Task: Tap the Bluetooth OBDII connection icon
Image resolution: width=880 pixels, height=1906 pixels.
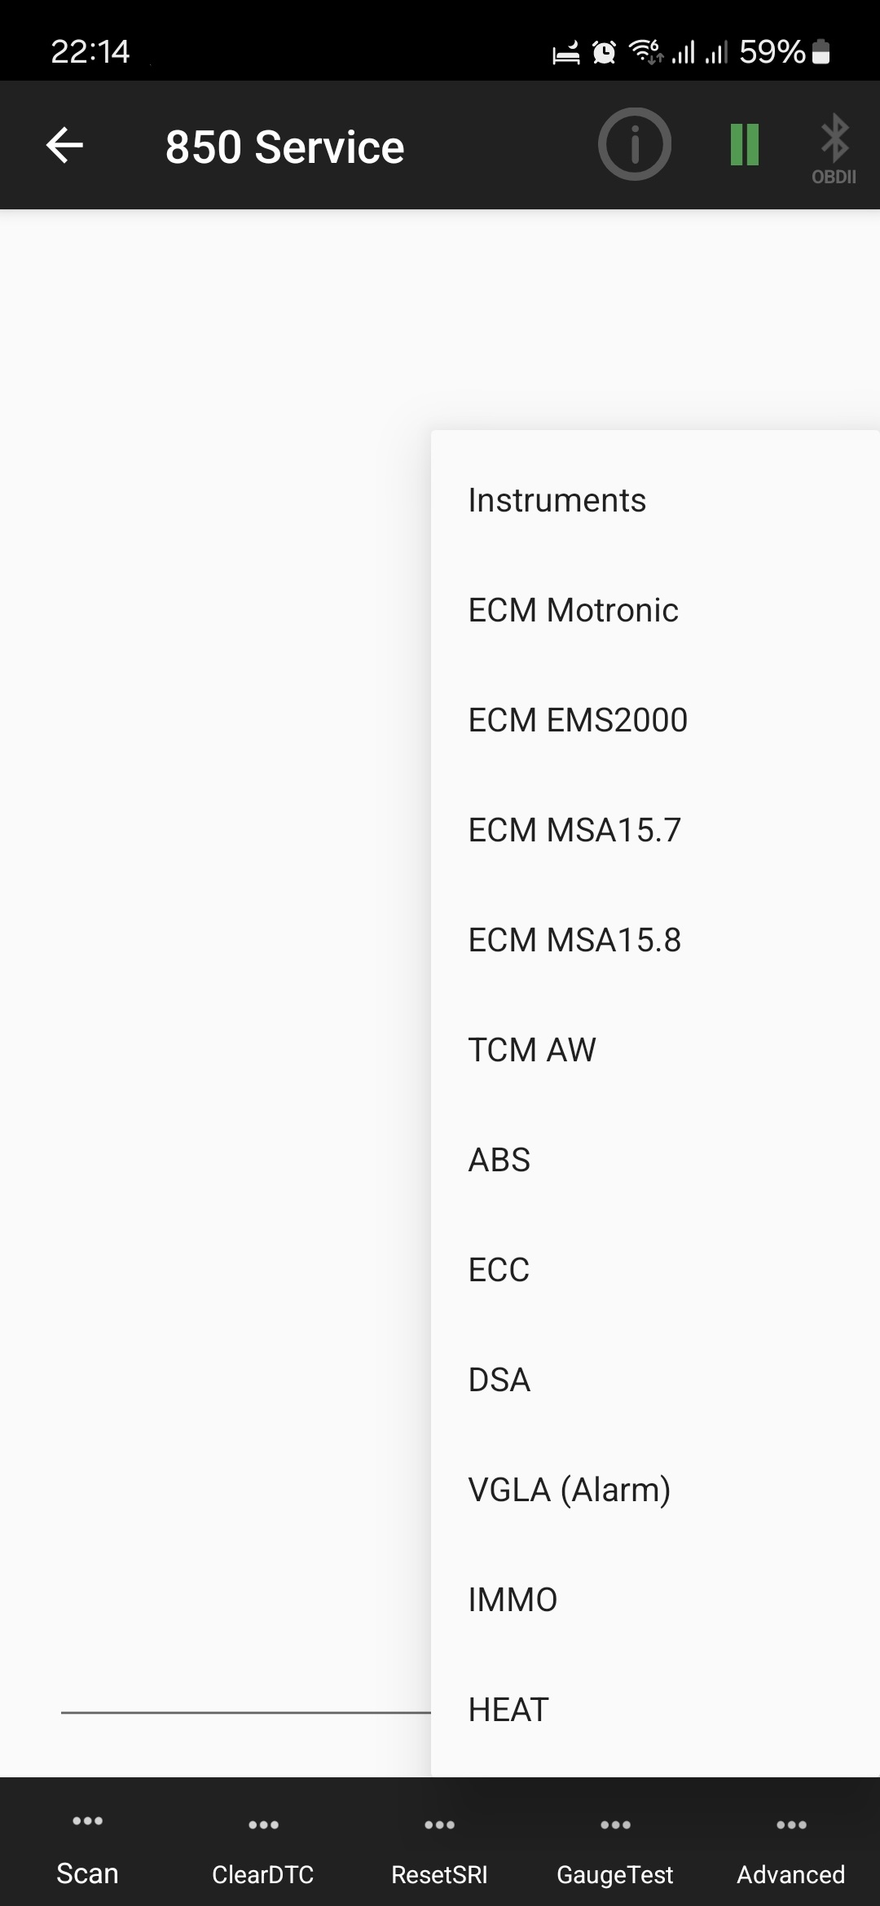Action: 834,148
